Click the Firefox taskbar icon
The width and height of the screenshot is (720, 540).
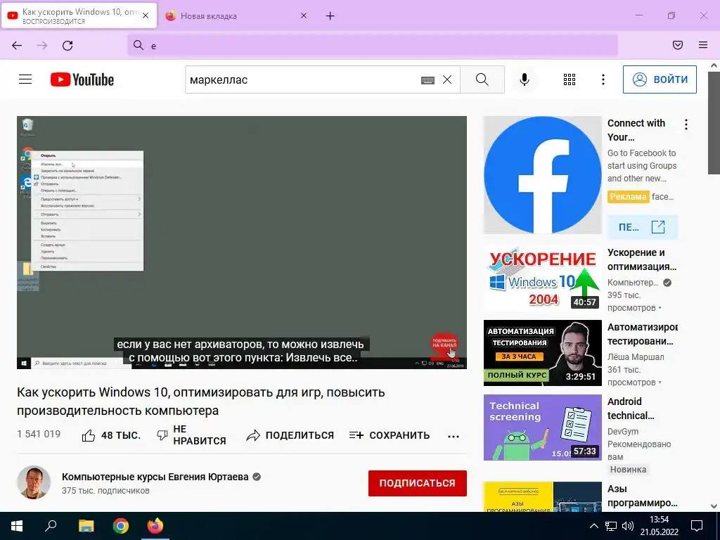pos(155,526)
